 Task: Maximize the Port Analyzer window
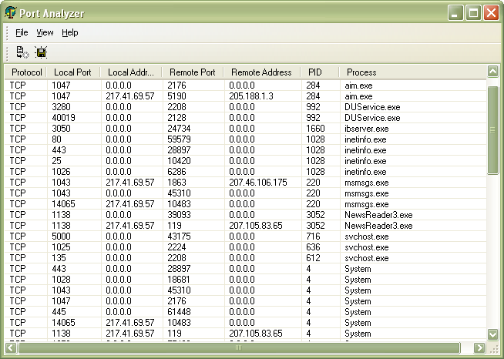click(473, 13)
